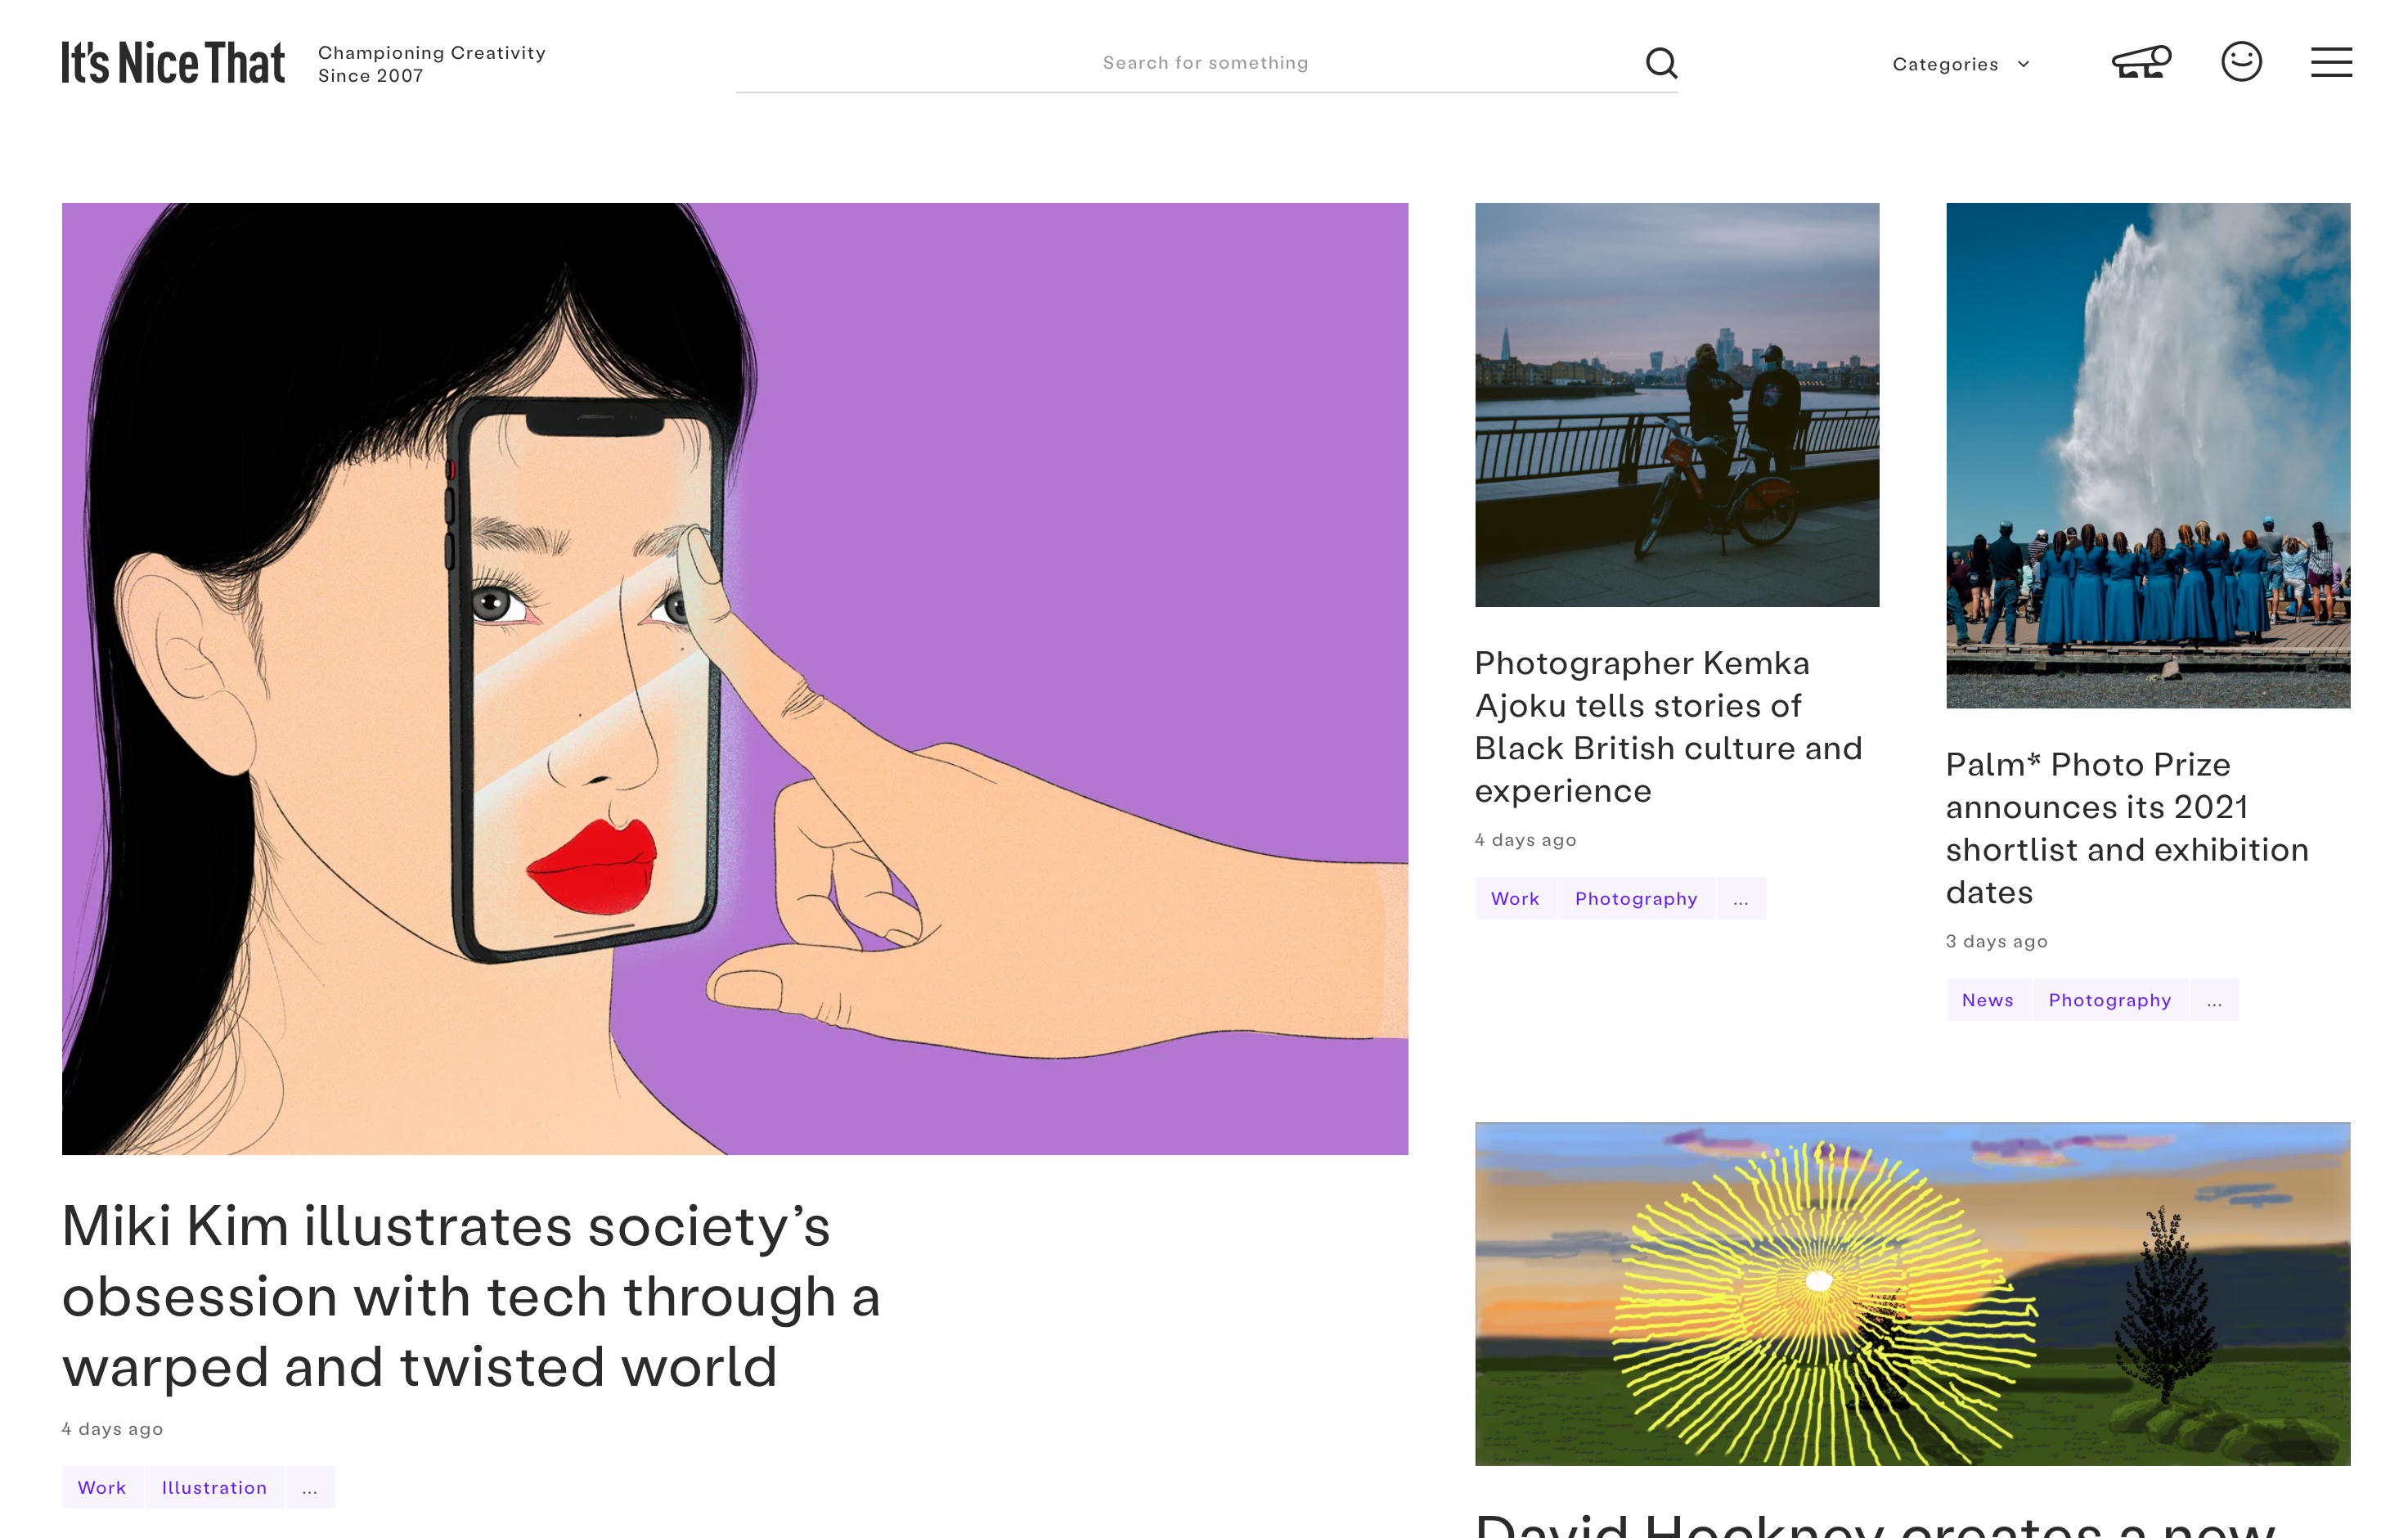The height and width of the screenshot is (1538, 2408).
Task: Click the magnifying glass search icon
Action: coord(1661,63)
